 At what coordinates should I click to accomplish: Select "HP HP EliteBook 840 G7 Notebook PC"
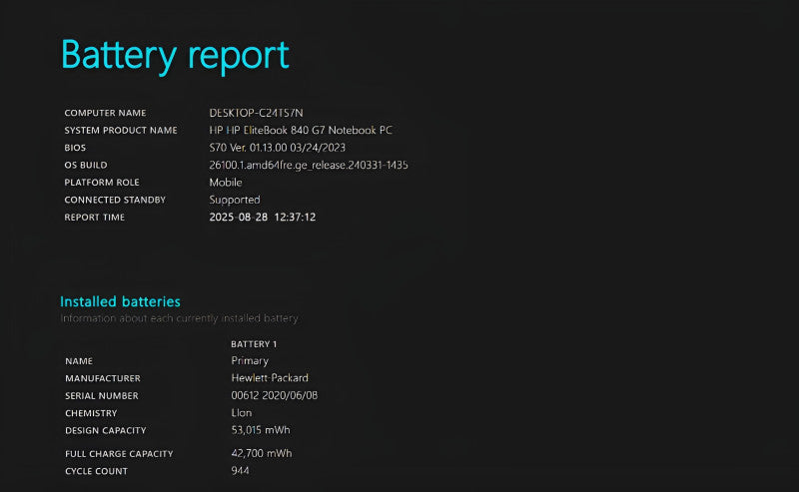[301, 130]
